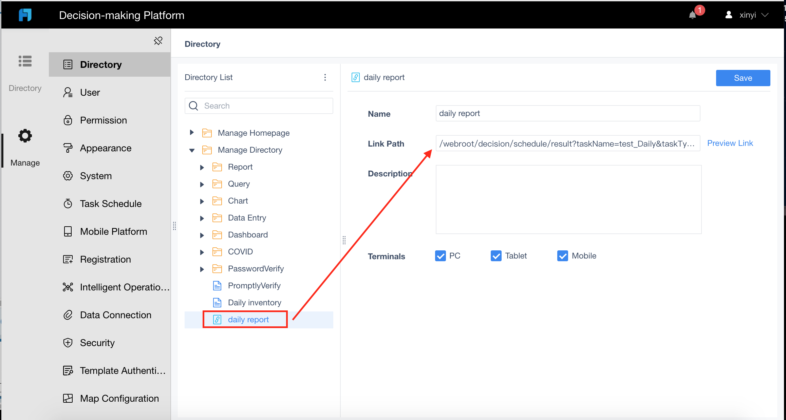Click the Mobile Platform device icon
Screen dimensions: 786x420
click(x=68, y=231)
